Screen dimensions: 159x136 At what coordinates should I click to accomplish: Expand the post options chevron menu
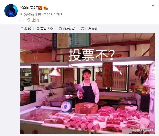(153, 5)
